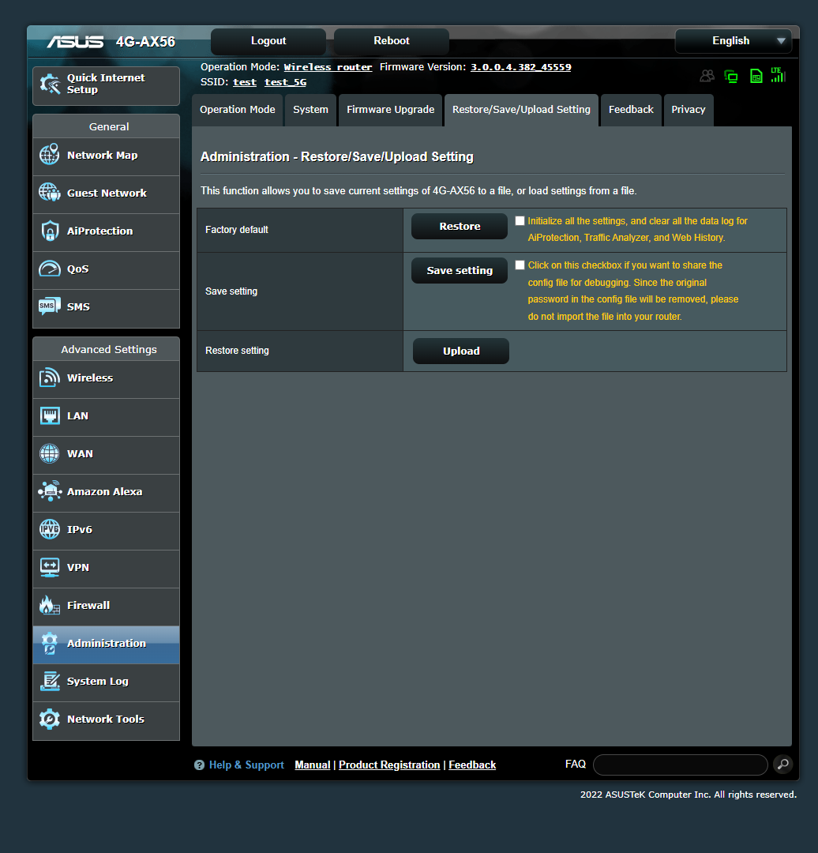
Task: Click the Save setting row label
Action: pos(231,291)
